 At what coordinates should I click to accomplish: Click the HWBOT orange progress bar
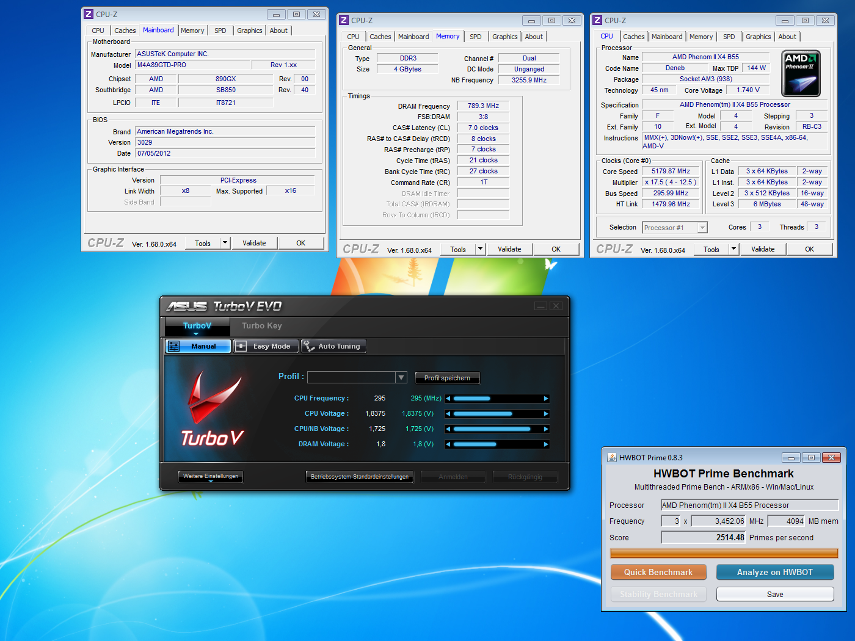coord(724,553)
